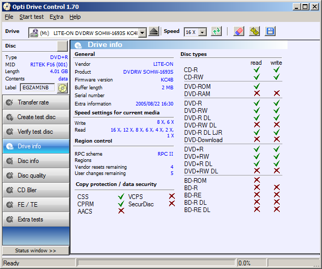Open the Disc quality panel

click(36, 176)
